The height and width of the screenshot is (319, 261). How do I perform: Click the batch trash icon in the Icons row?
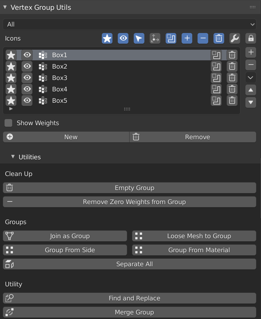pos(218,38)
